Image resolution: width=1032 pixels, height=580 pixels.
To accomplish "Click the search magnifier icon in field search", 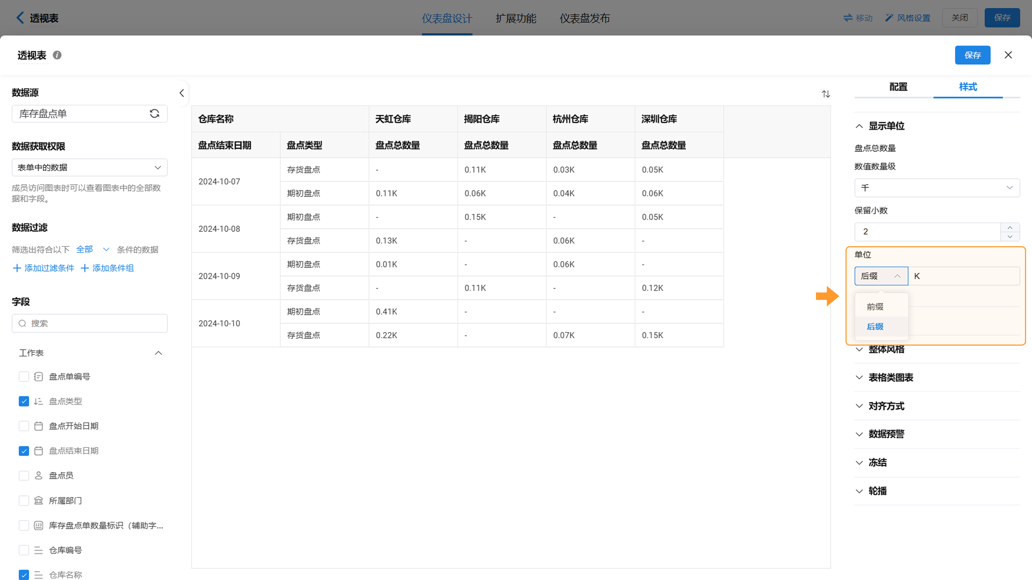I will click(22, 323).
